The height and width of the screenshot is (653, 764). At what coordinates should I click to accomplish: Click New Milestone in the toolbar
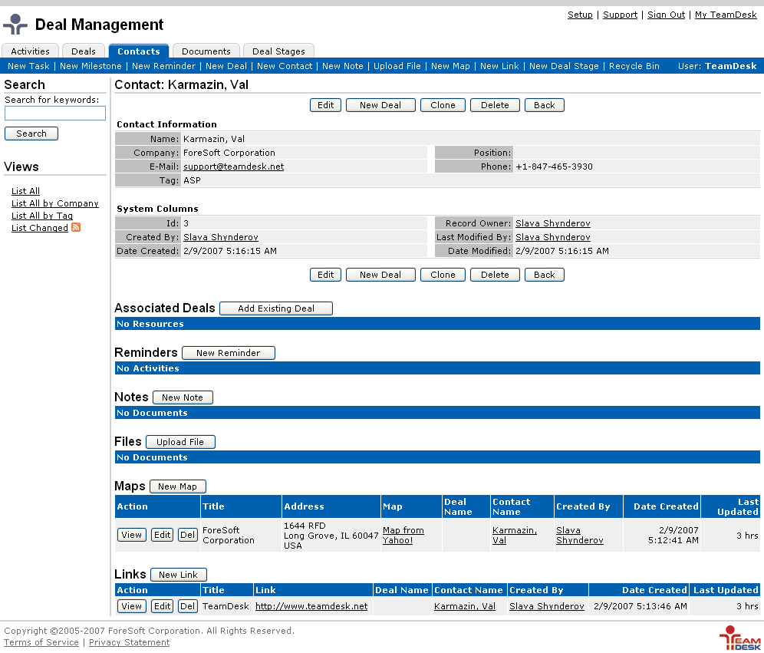91,66
